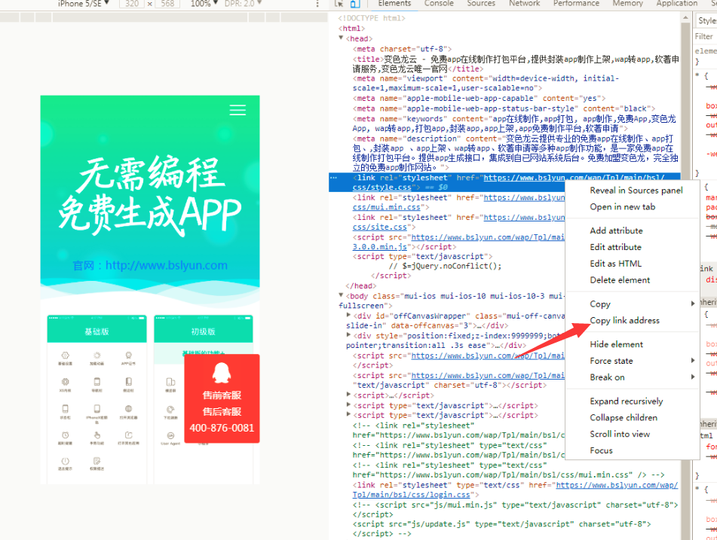Select the closing </head> tag row

click(x=361, y=285)
